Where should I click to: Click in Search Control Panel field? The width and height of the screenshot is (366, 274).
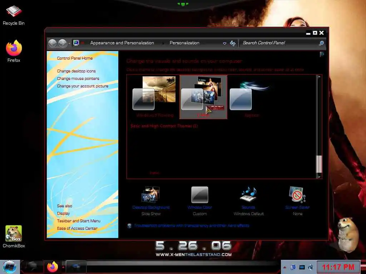pos(279,43)
